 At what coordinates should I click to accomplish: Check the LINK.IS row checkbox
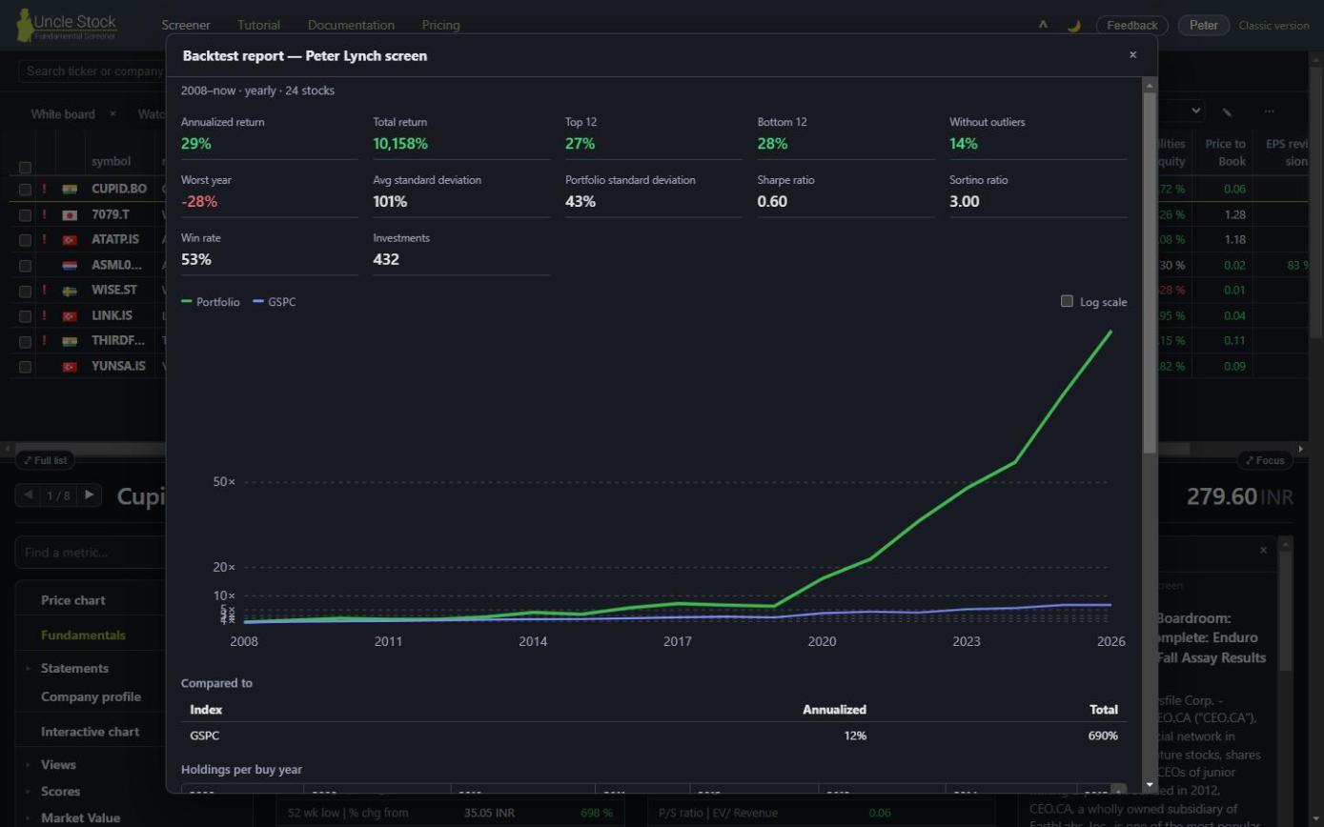point(25,315)
